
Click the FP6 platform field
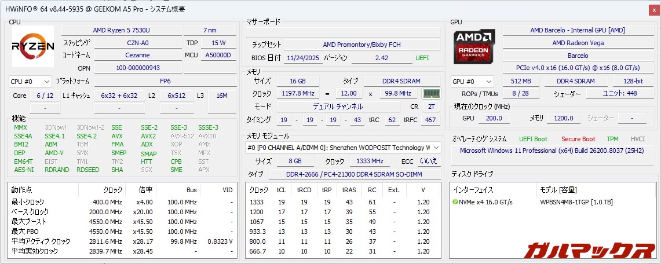click(x=165, y=81)
